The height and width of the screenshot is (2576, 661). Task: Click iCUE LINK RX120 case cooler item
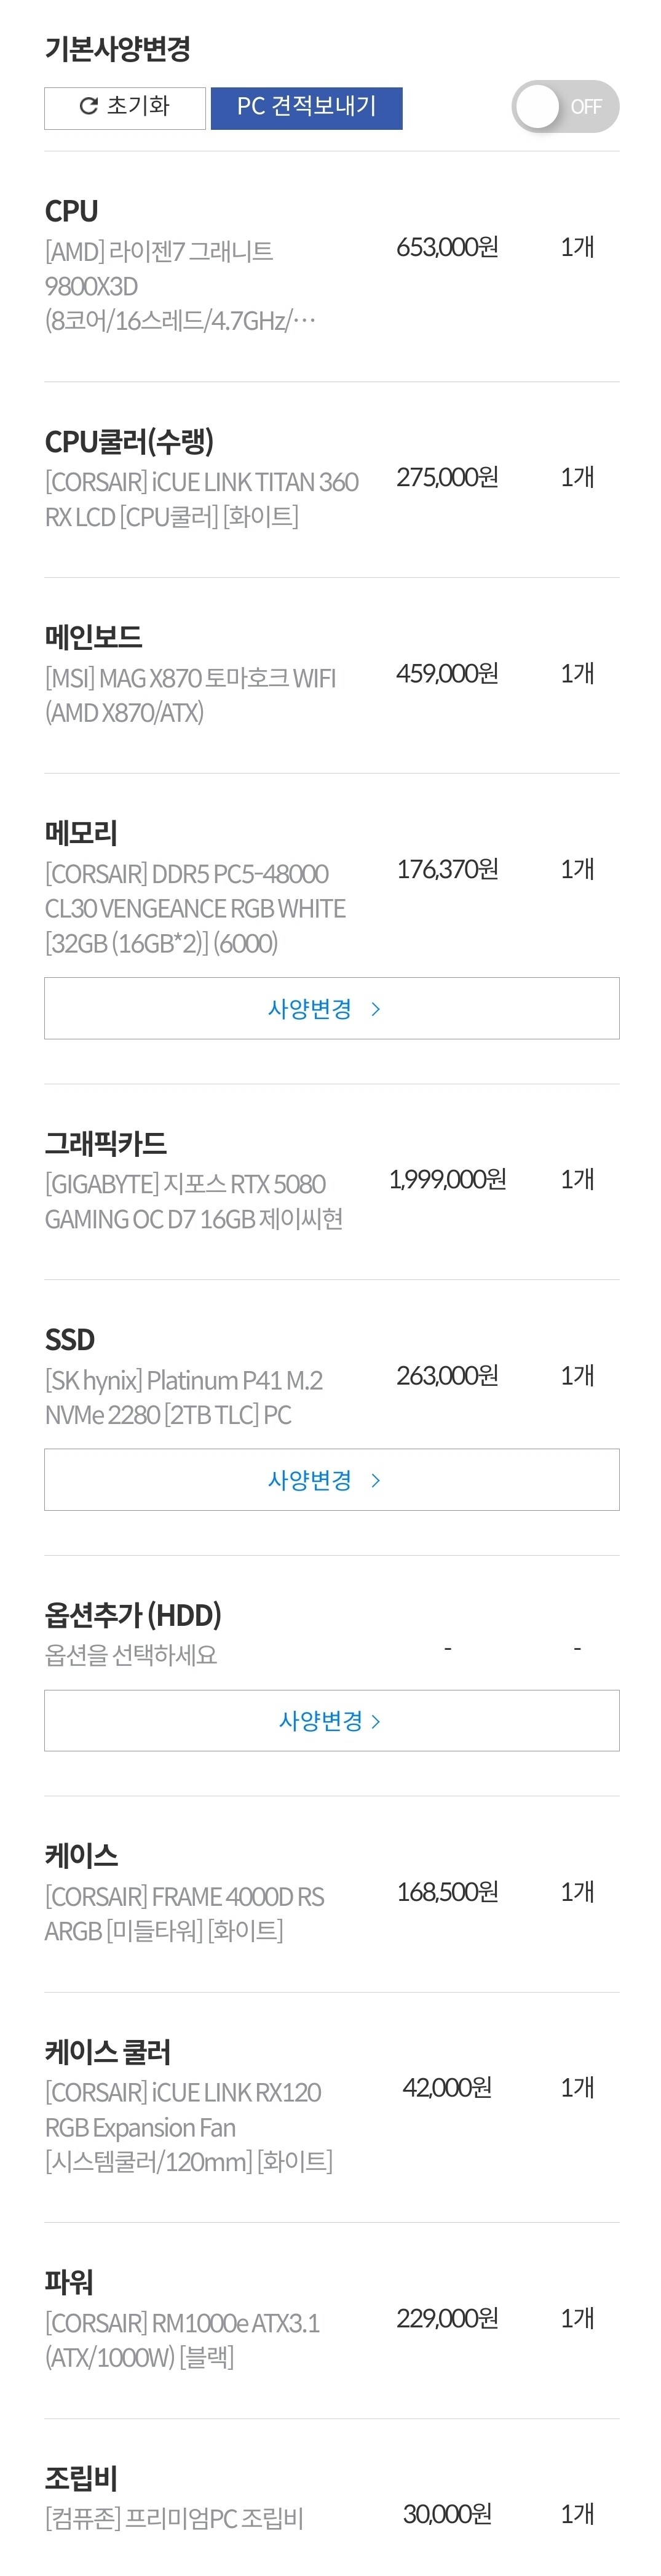pos(188,2126)
